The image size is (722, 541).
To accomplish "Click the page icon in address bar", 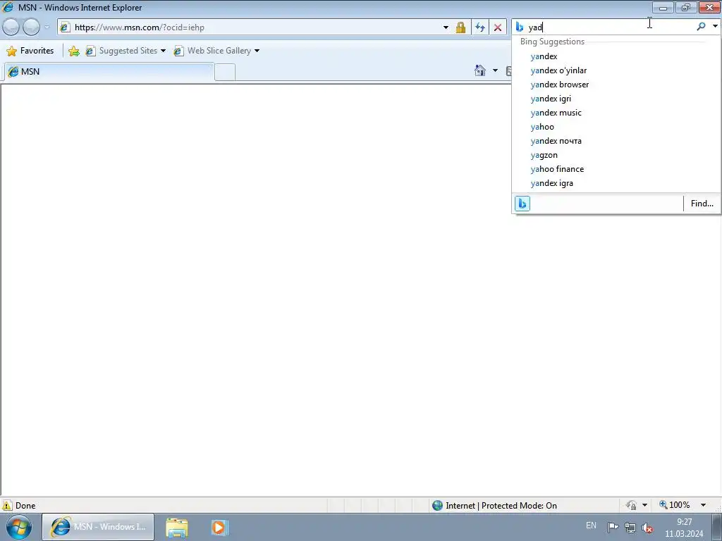I will pos(65,27).
